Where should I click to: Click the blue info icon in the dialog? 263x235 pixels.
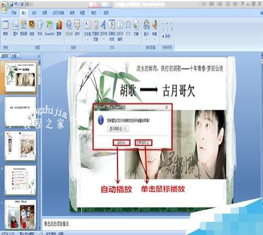101,120
